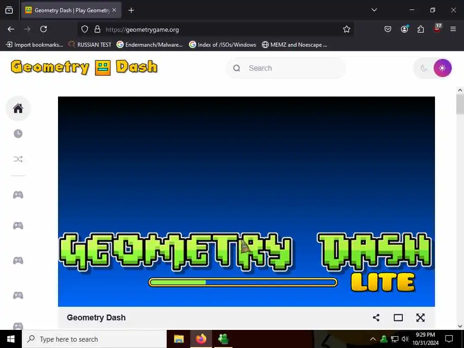The width and height of the screenshot is (464, 348).
Task: Open the Windows Start menu
Action: [x=11, y=339]
